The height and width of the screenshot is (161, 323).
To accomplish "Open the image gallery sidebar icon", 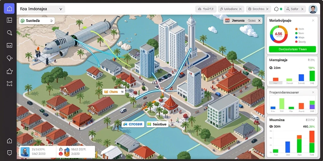I will click(x=9, y=45).
